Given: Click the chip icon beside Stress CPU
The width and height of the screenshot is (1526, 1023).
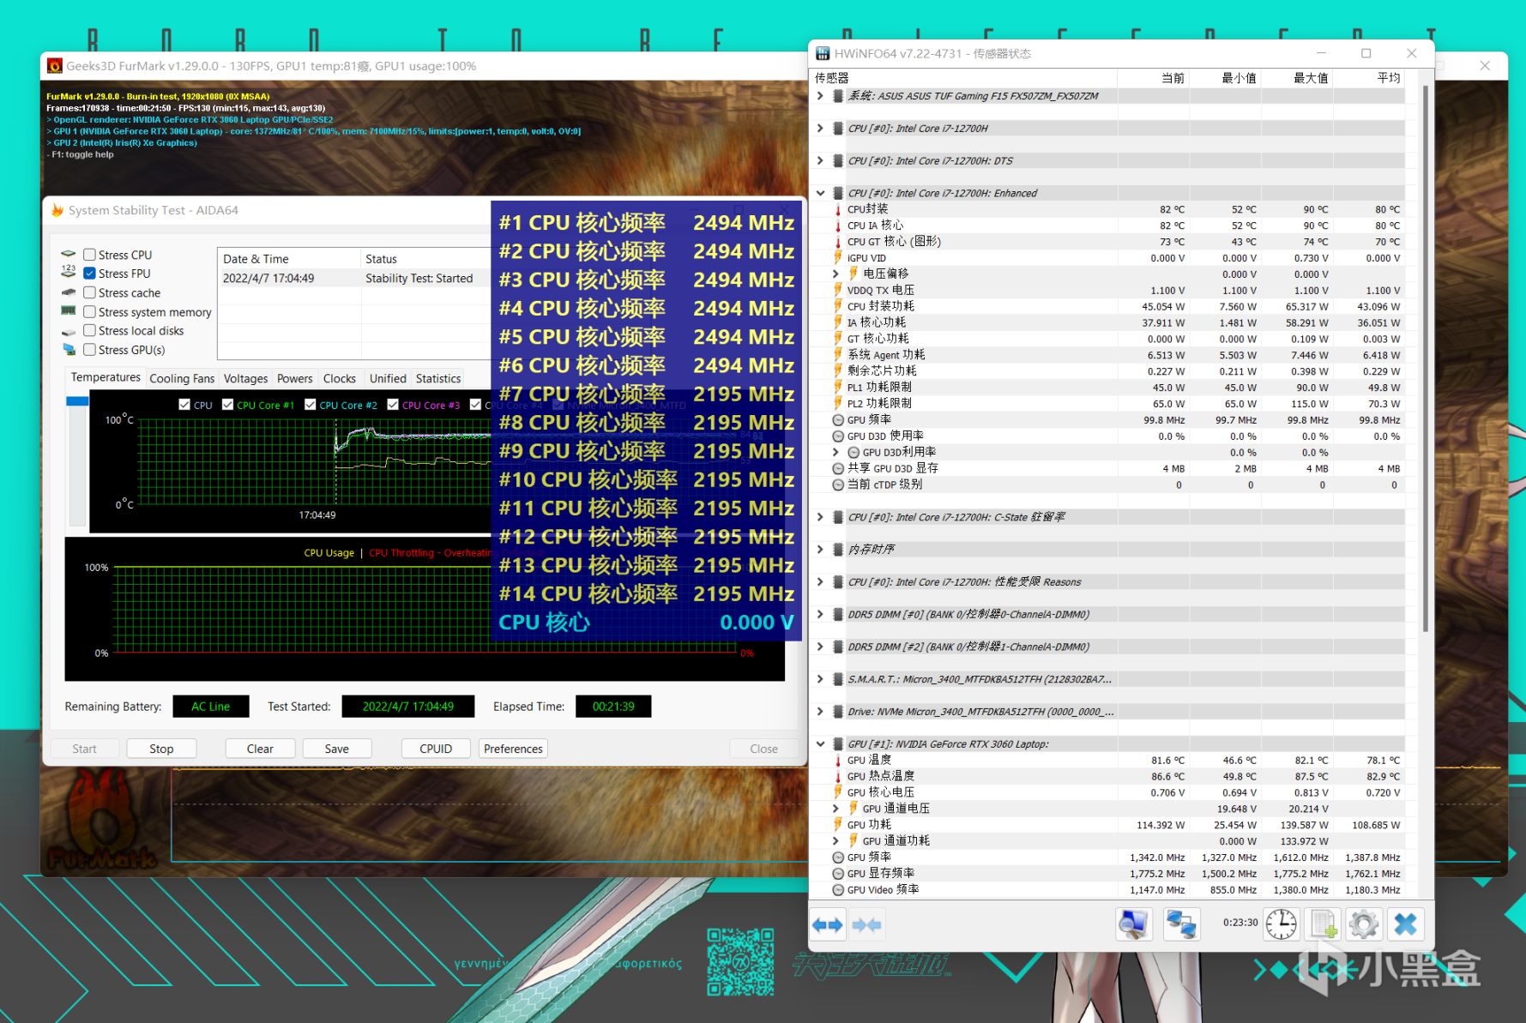Looking at the screenshot, I should [x=69, y=254].
